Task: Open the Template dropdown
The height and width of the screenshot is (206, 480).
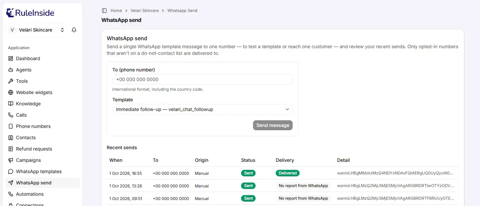Action: (203, 109)
